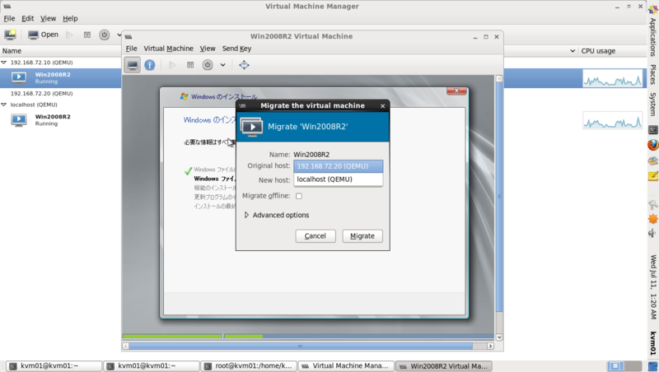Show the graphical console in Win2008R2 window

point(133,65)
